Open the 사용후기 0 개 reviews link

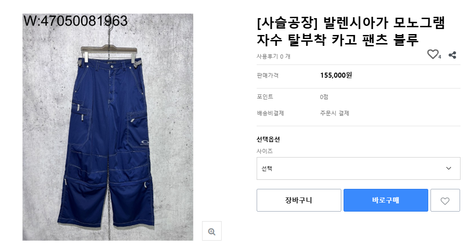[x=273, y=56]
